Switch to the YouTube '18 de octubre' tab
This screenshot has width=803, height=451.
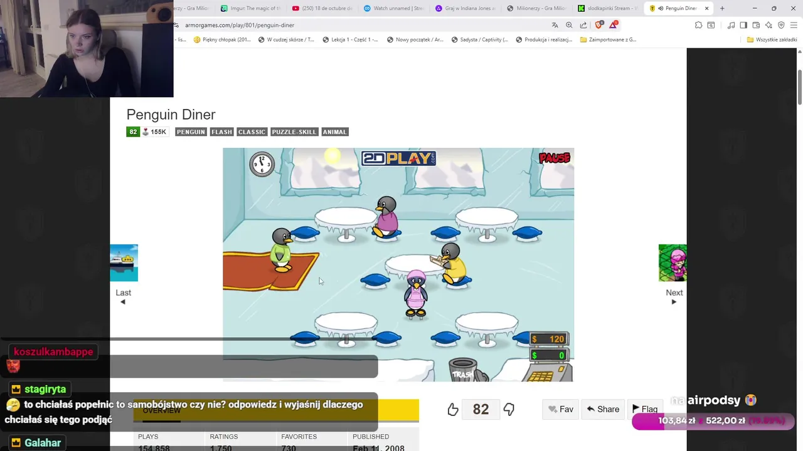(x=322, y=8)
